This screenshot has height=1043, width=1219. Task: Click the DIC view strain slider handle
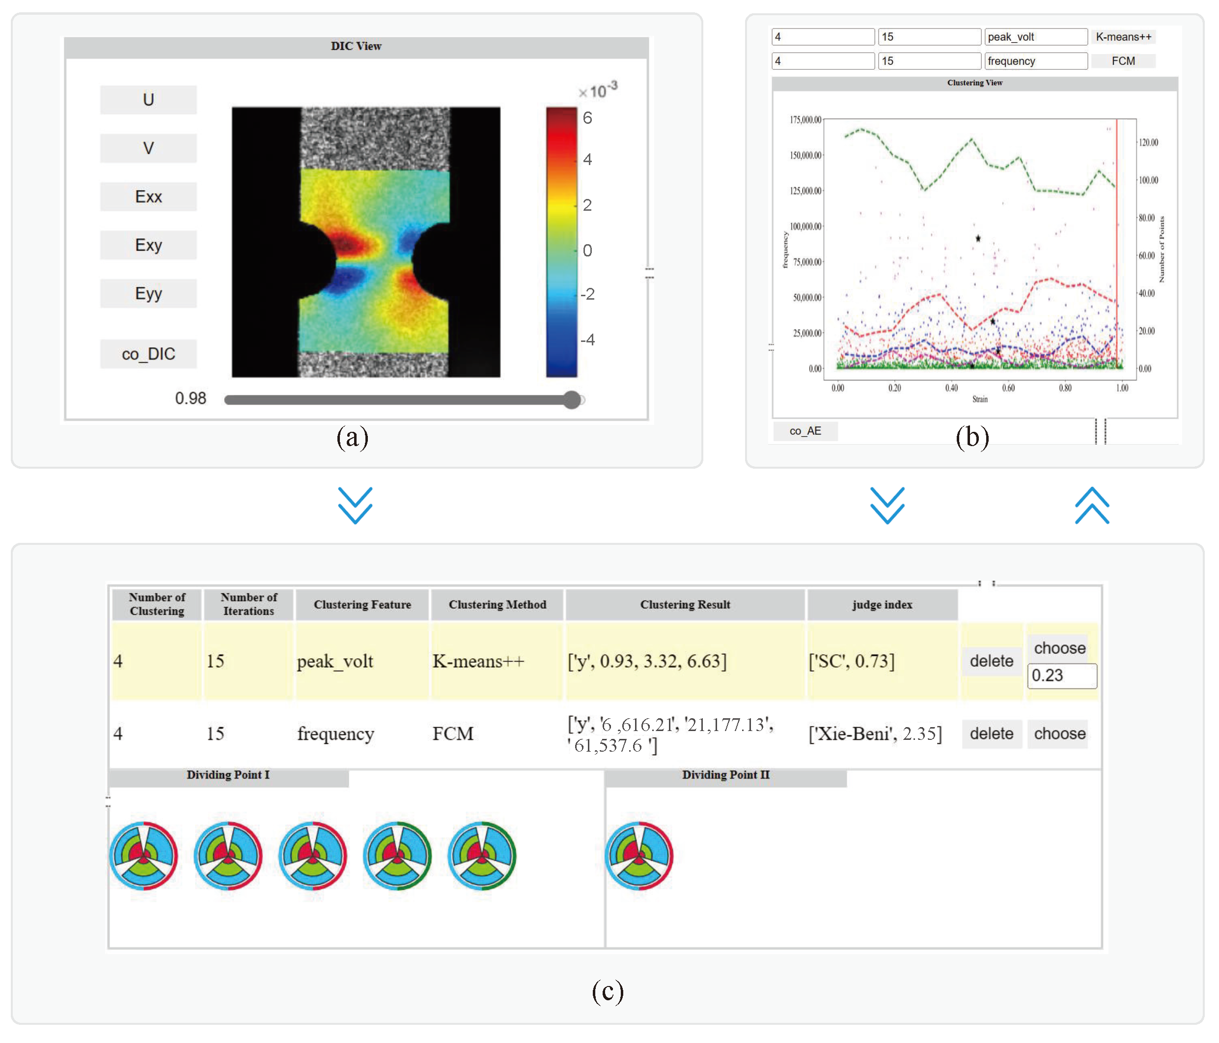coord(571,399)
